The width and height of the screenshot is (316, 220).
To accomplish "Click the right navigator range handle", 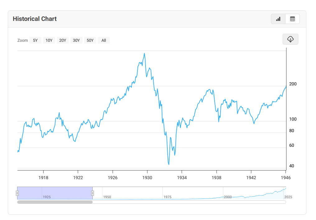I will coord(92,193).
